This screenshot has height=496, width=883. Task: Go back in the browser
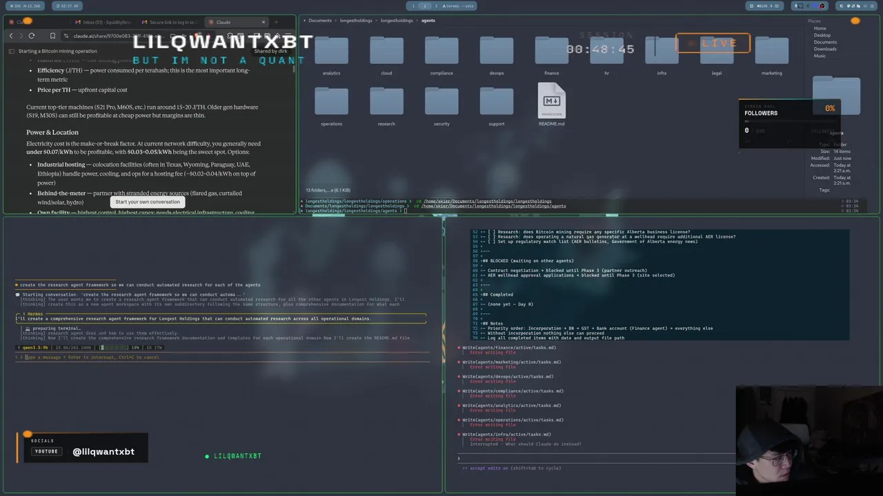pyautogui.click(x=11, y=36)
